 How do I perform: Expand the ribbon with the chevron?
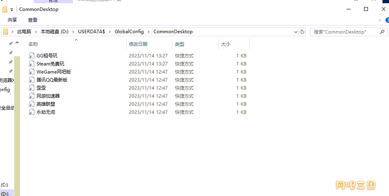380,20
